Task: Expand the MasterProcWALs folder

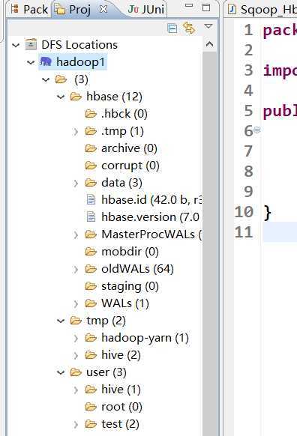Action: click(76, 234)
